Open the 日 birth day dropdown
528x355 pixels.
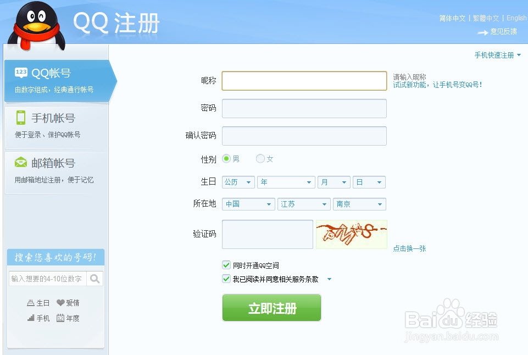point(369,182)
